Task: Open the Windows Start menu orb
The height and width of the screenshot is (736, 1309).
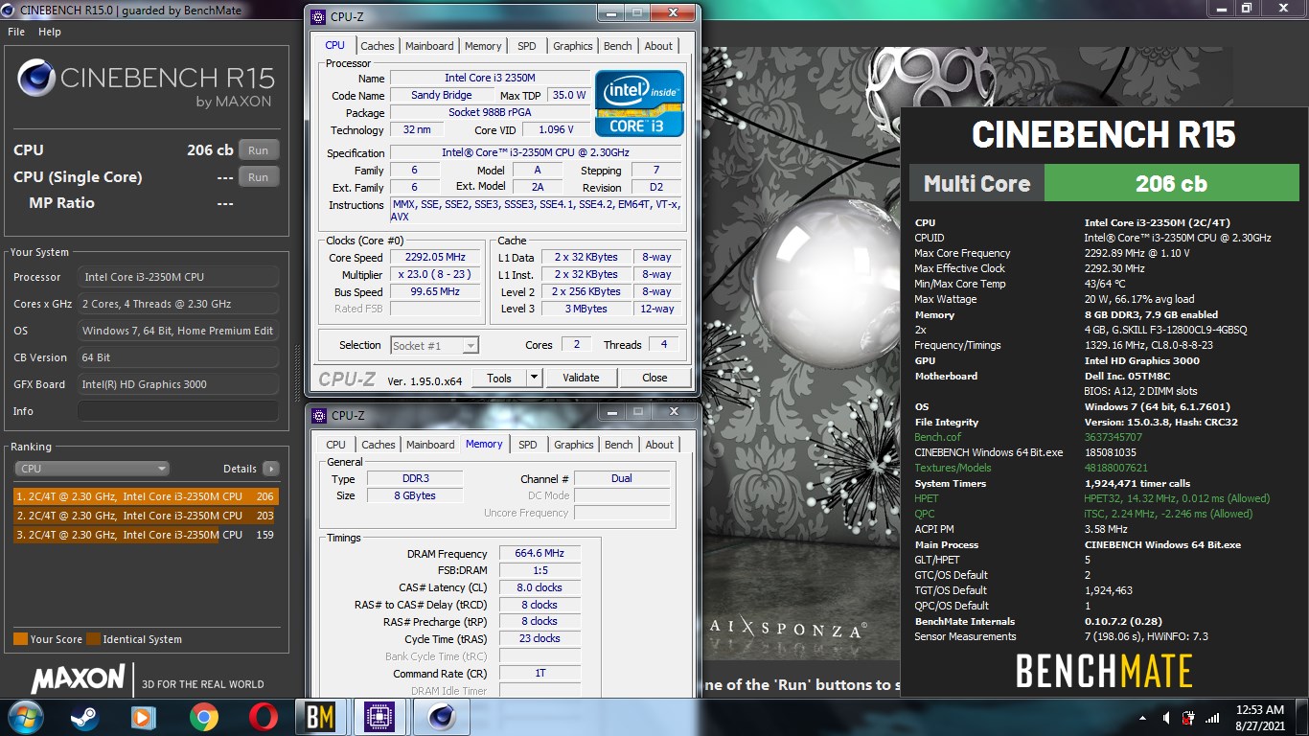Action: tap(25, 717)
